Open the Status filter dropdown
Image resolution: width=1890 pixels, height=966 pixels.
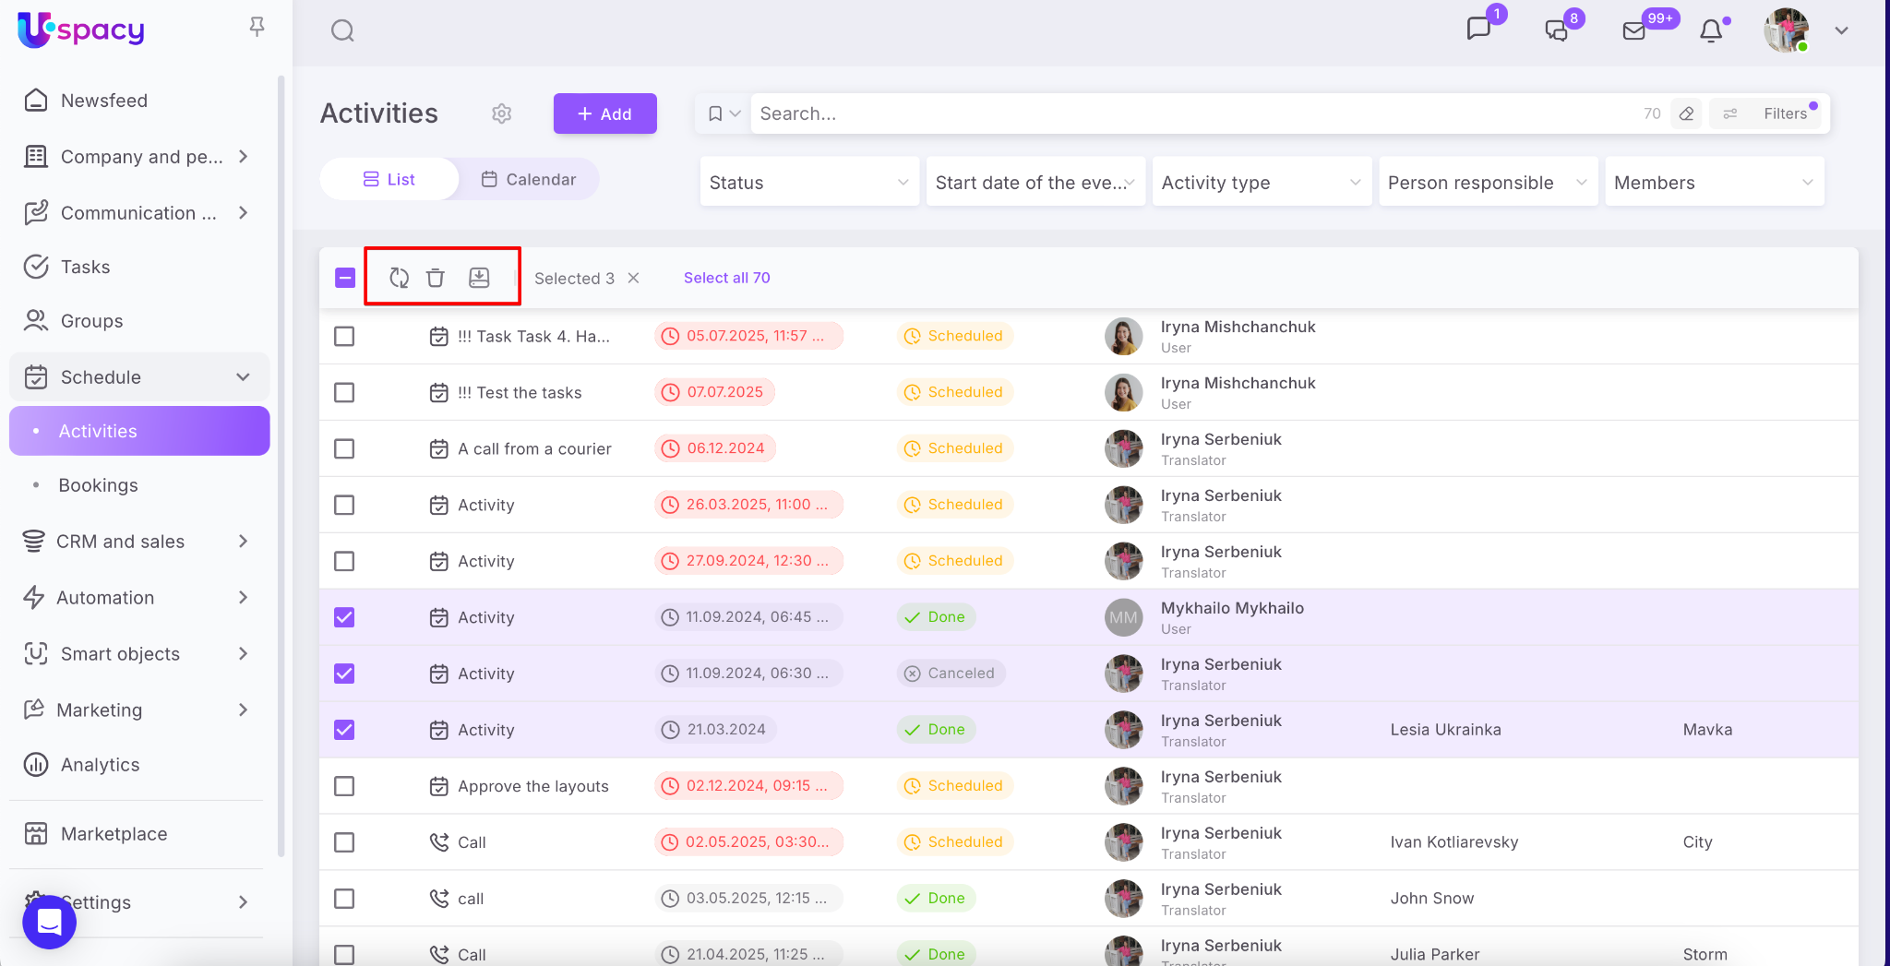808,183
